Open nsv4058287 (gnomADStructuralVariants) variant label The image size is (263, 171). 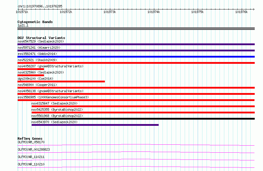pos(51,66)
